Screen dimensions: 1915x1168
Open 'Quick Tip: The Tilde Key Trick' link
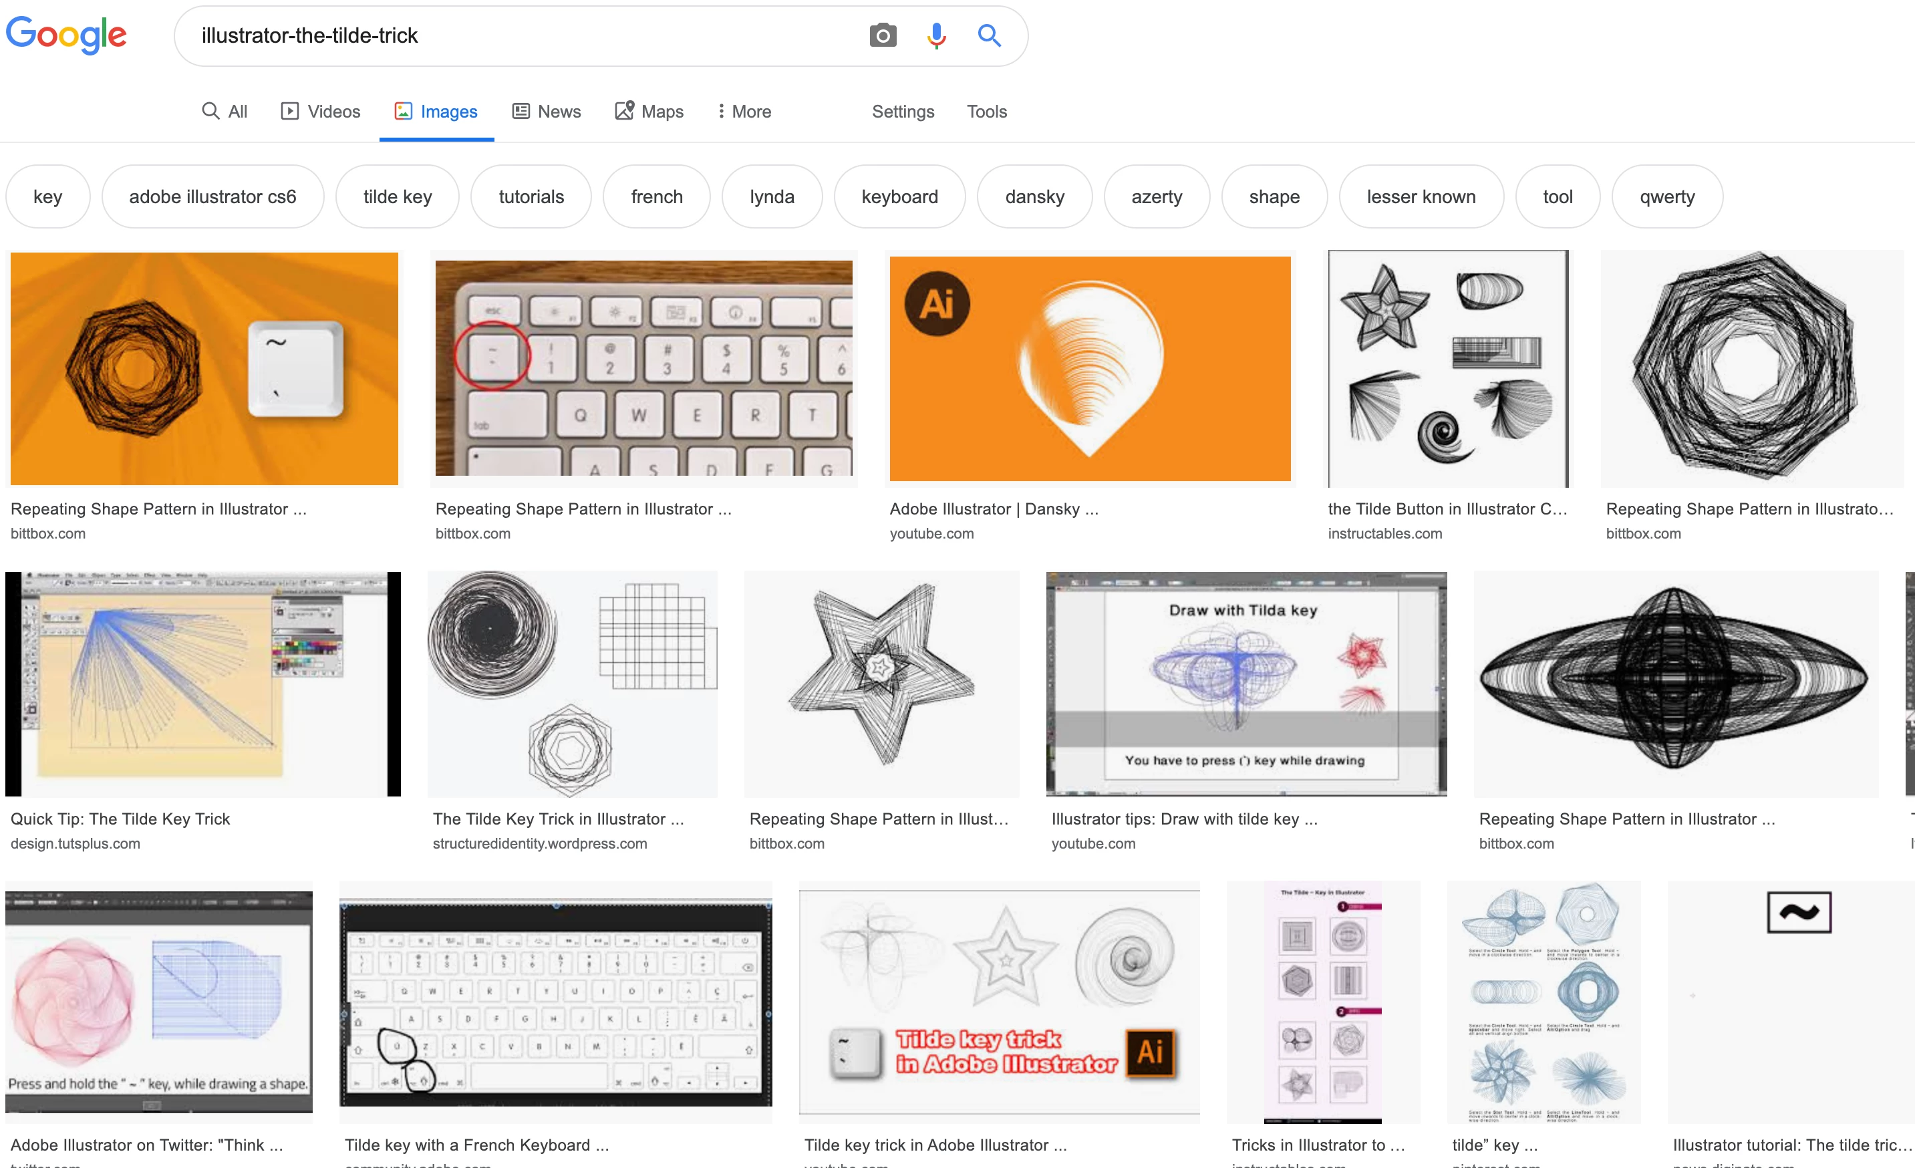(x=120, y=819)
